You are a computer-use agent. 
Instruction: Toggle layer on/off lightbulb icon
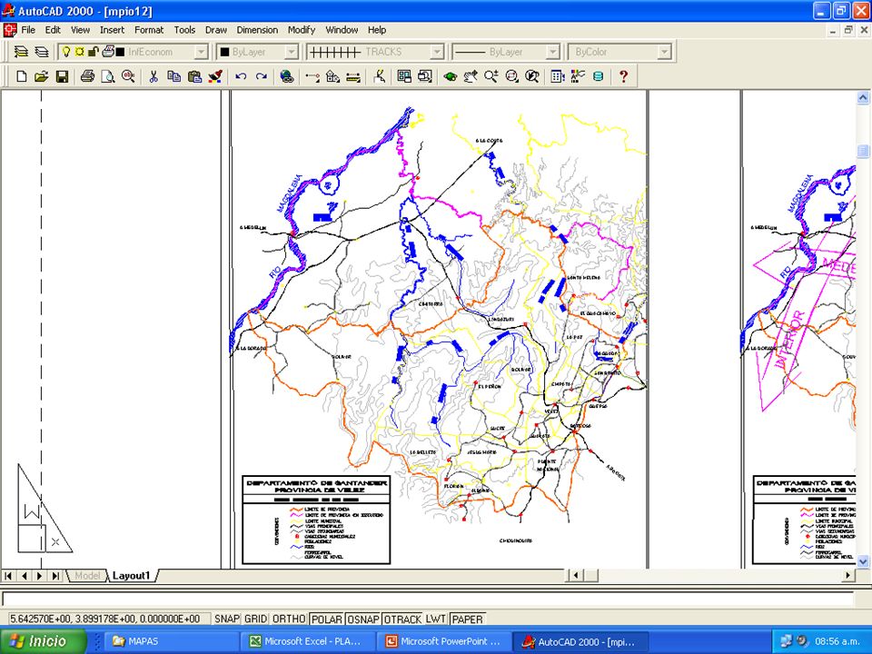click(x=66, y=52)
